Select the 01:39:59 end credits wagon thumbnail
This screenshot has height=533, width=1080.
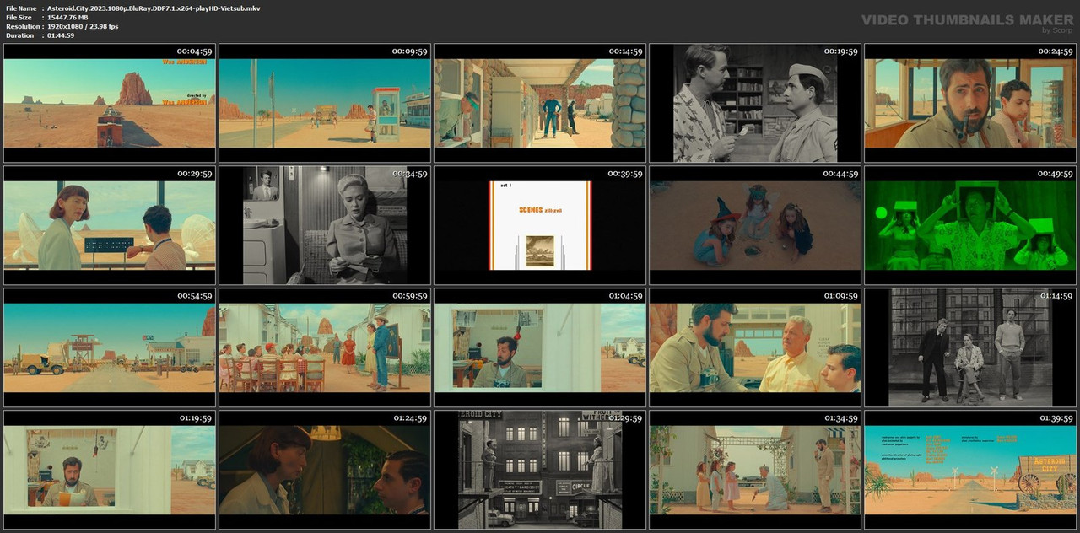tap(970, 470)
